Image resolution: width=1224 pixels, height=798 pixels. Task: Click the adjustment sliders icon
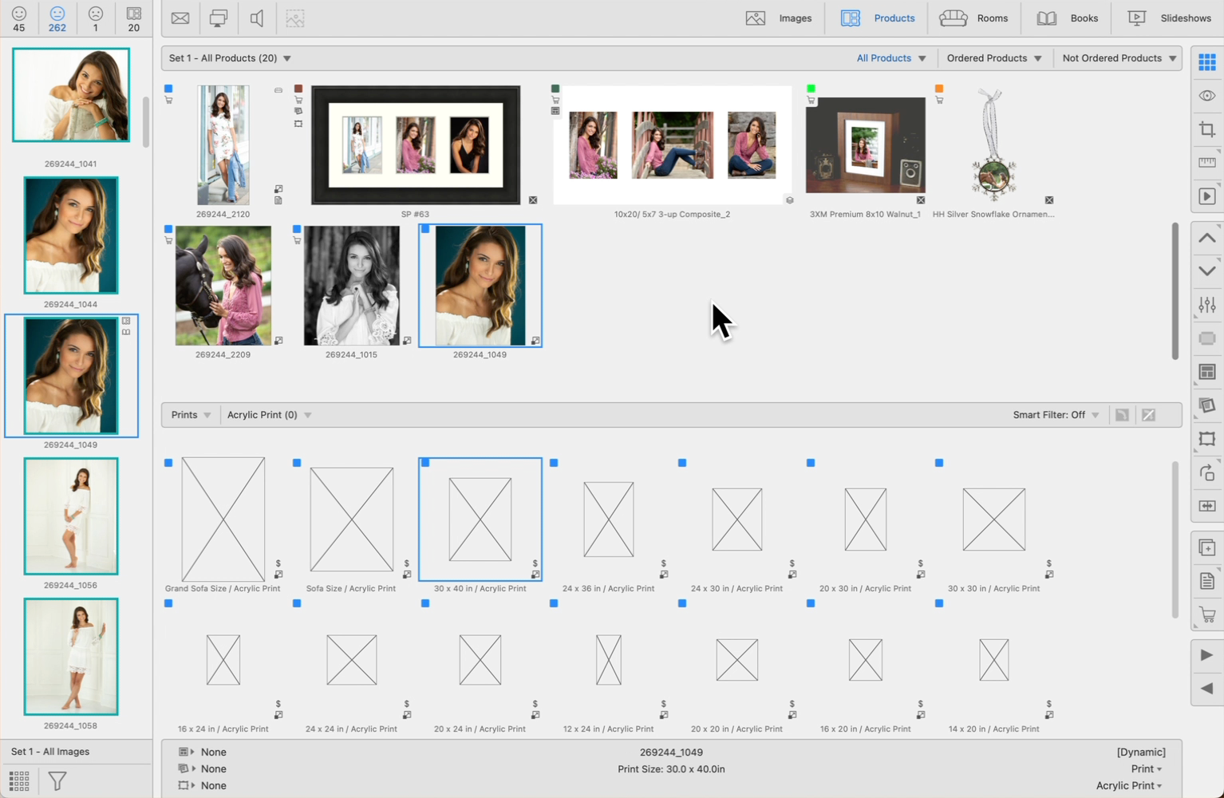click(1206, 305)
